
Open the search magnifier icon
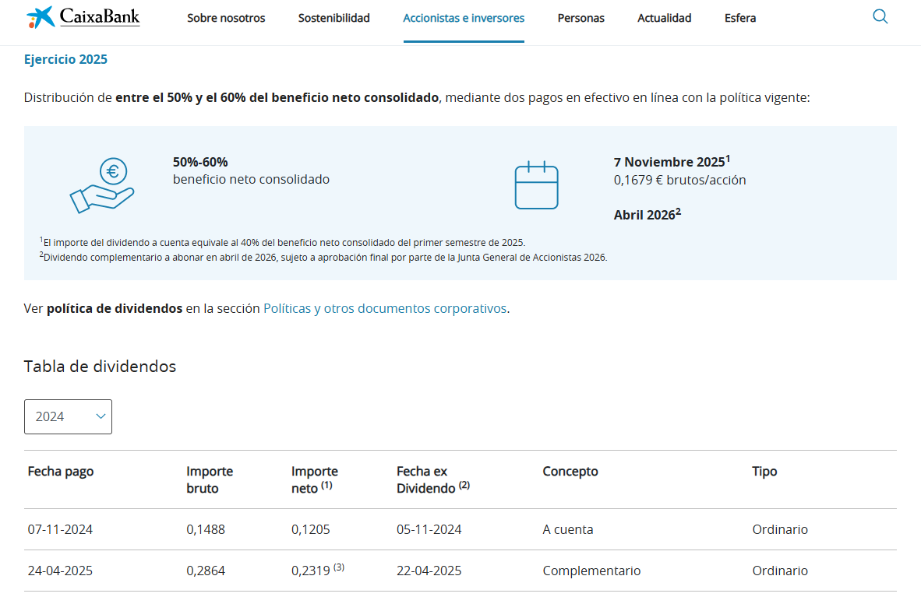[880, 17]
